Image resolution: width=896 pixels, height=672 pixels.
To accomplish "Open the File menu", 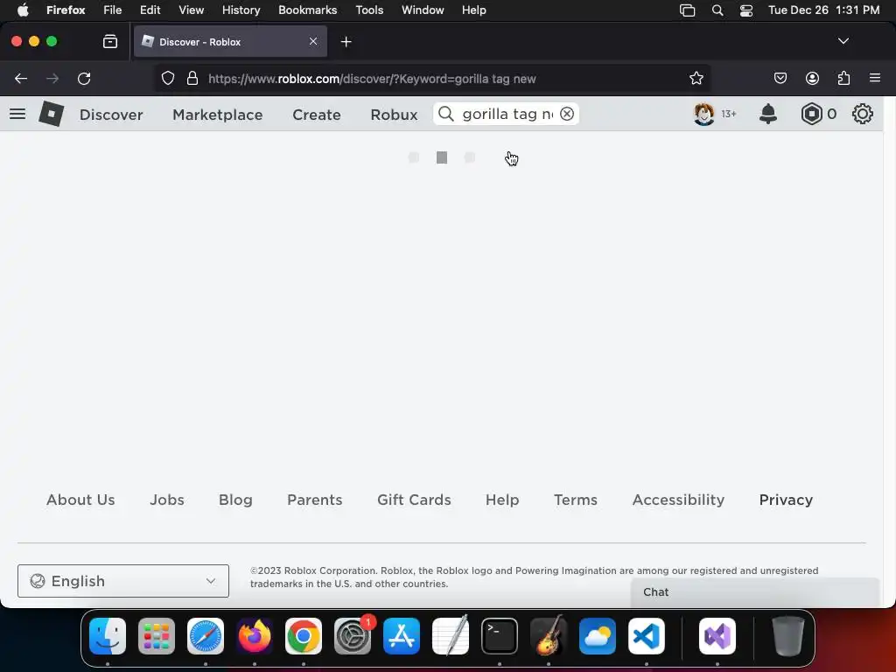I will [x=113, y=10].
